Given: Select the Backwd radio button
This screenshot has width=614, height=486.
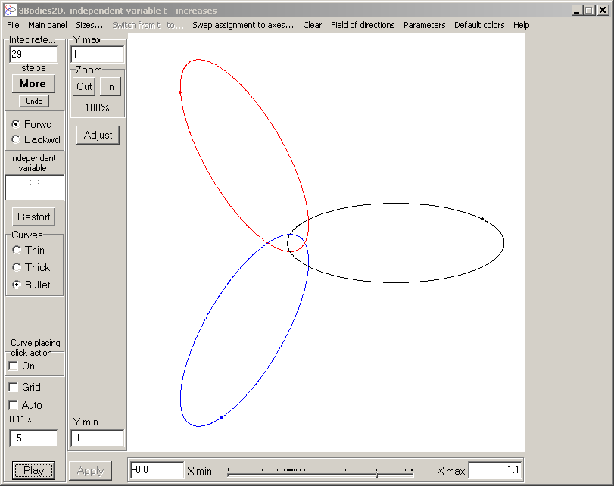Looking at the screenshot, I should click(16, 139).
